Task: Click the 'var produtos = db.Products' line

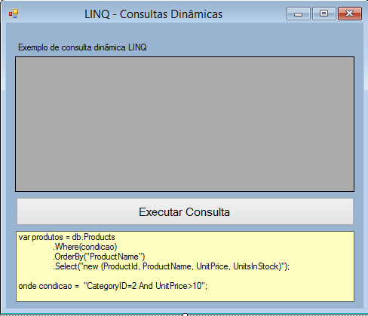Action: [66, 237]
